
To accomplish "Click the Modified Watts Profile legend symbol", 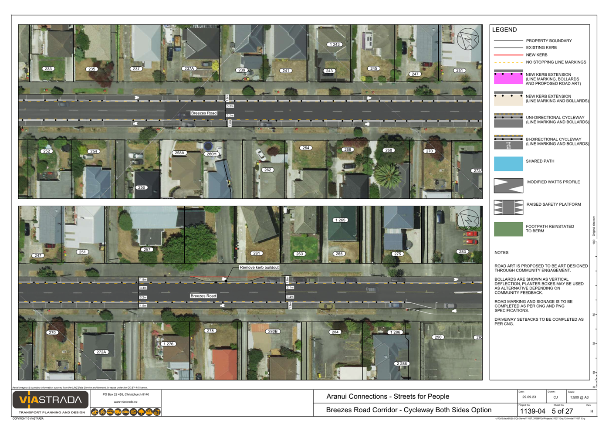I will coord(508,186).
